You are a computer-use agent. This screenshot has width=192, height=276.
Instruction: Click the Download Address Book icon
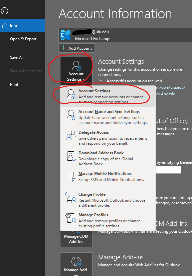tap(71, 156)
